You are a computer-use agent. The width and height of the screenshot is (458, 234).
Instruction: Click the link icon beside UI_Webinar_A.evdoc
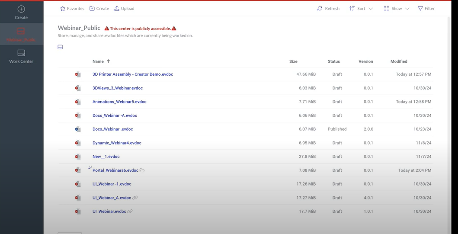[x=135, y=198]
